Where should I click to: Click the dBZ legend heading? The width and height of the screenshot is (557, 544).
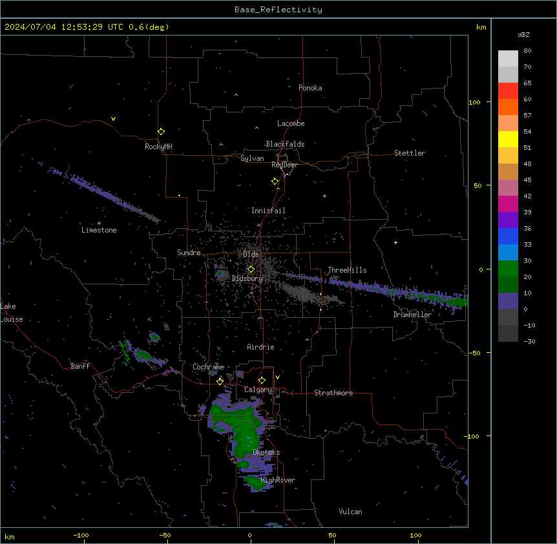click(523, 34)
